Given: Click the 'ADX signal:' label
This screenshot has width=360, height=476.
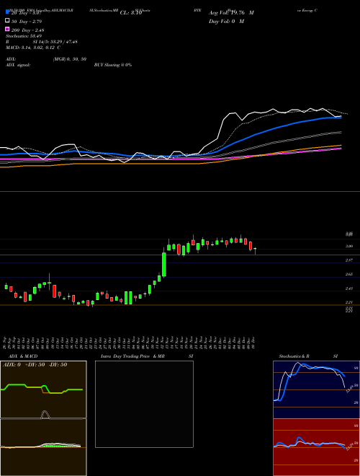Looking at the screenshot, I should [x=18, y=65].
